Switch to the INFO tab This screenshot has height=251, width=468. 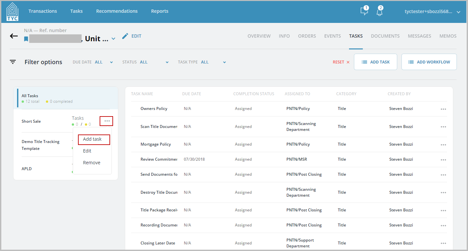tap(284, 36)
